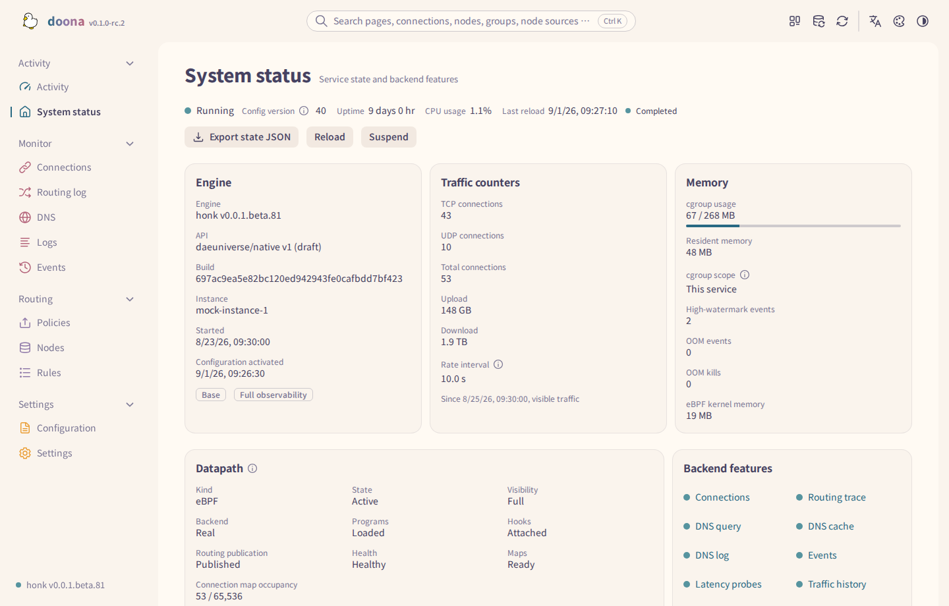
Task: Click Export state JSON button
Action: coord(241,137)
